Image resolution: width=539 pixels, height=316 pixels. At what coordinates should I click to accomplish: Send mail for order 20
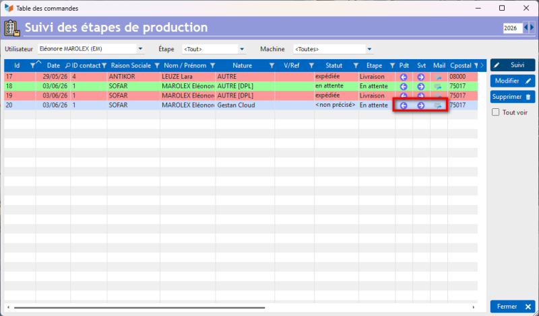(x=438, y=106)
